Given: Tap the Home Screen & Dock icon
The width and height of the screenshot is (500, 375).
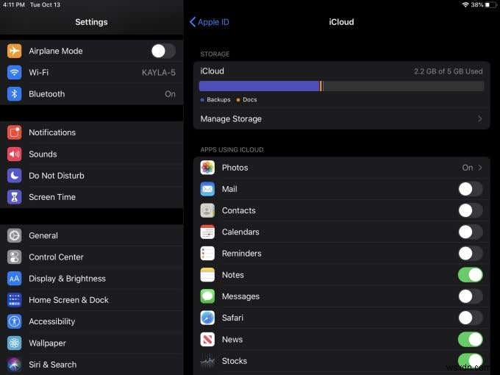Looking at the screenshot, I should click(15, 300).
